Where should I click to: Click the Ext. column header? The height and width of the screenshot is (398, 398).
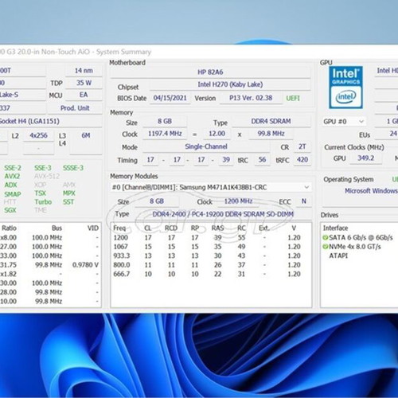tap(264, 228)
